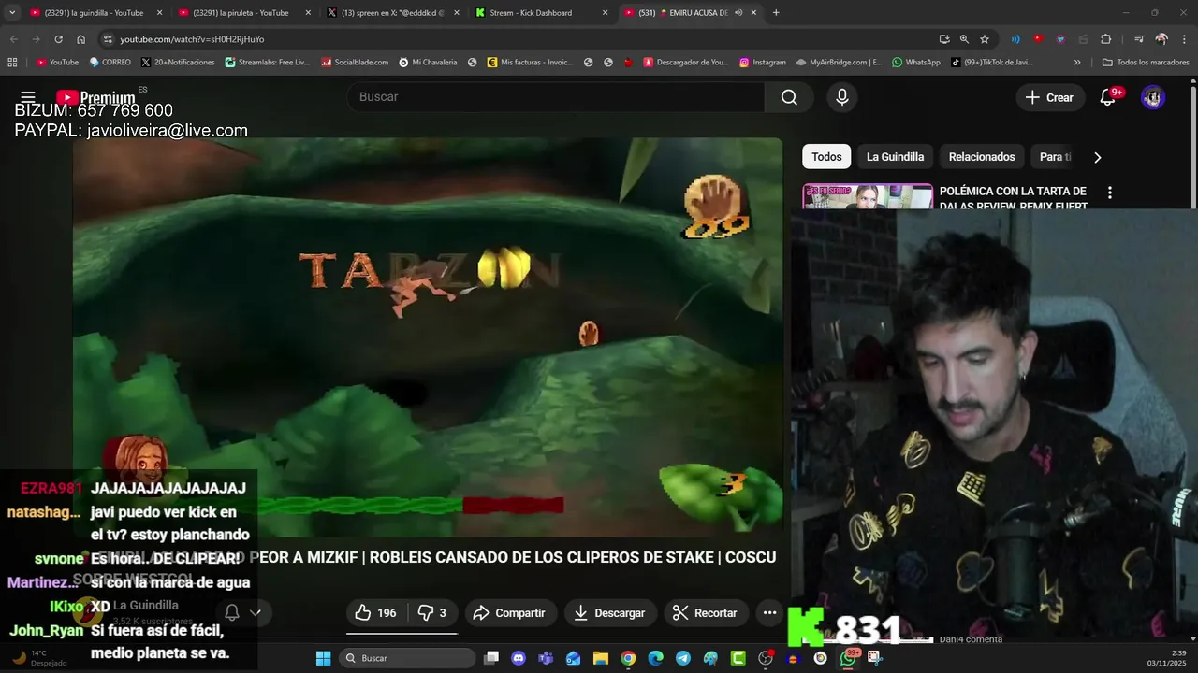Open the apps grid in bookmarks bar
The height and width of the screenshot is (673, 1198).
[x=12, y=63]
